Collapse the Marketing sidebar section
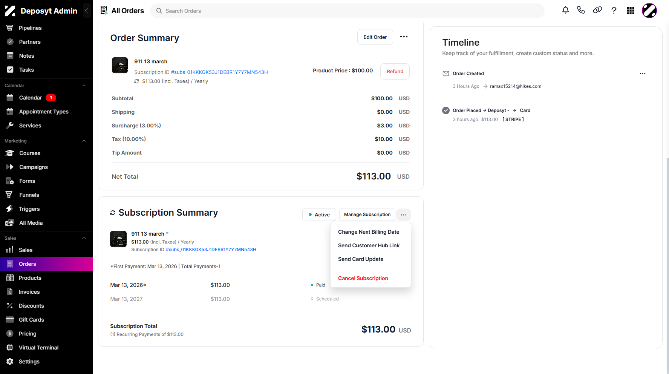The image size is (669, 374). 84,141
